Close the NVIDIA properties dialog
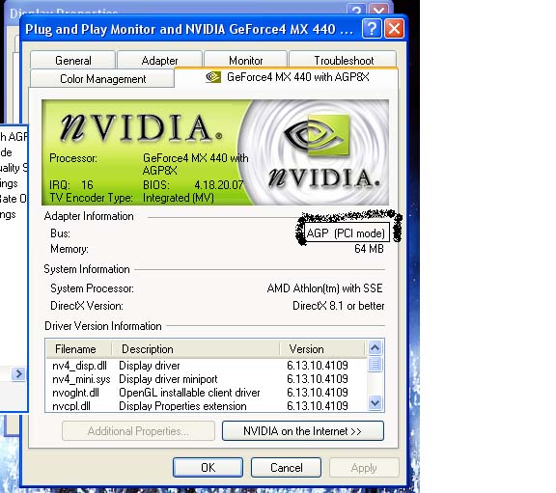This screenshot has height=493, width=556. pyautogui.click(x=394, y=28)
